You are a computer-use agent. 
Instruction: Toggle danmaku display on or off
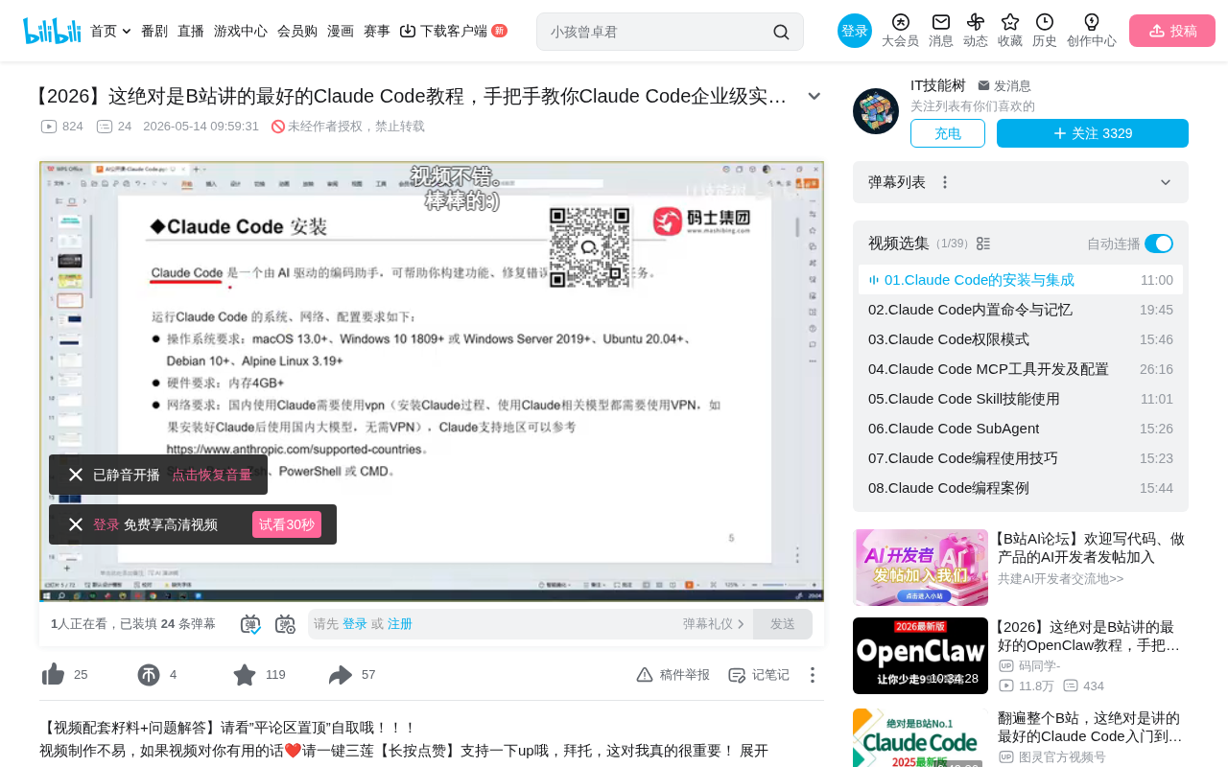click(250, 624)
